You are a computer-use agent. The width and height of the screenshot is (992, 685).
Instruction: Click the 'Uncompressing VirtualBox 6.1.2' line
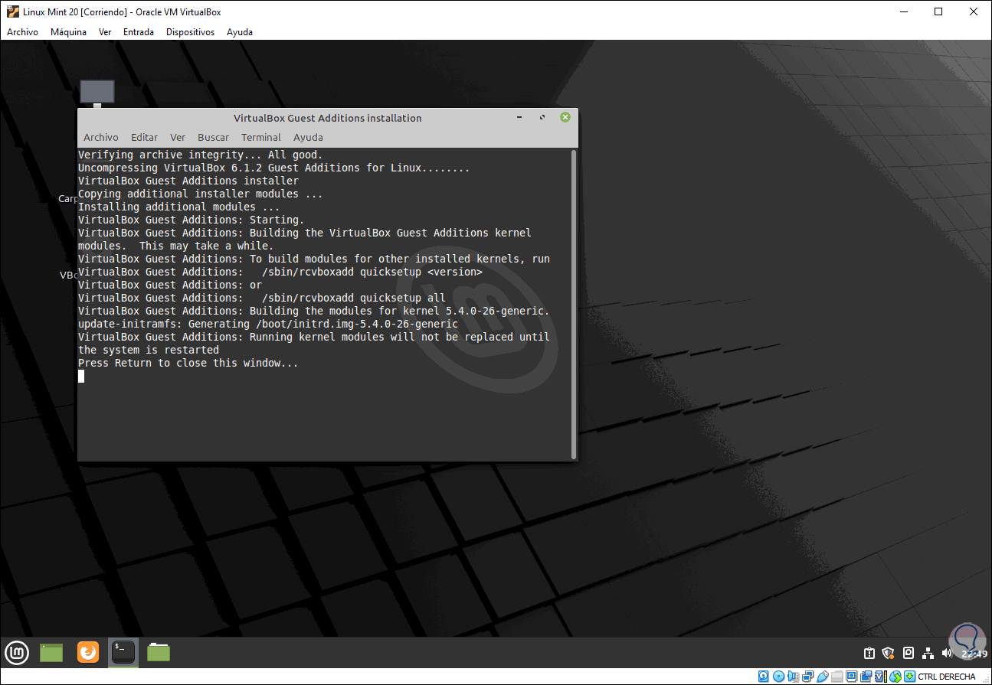274,168
